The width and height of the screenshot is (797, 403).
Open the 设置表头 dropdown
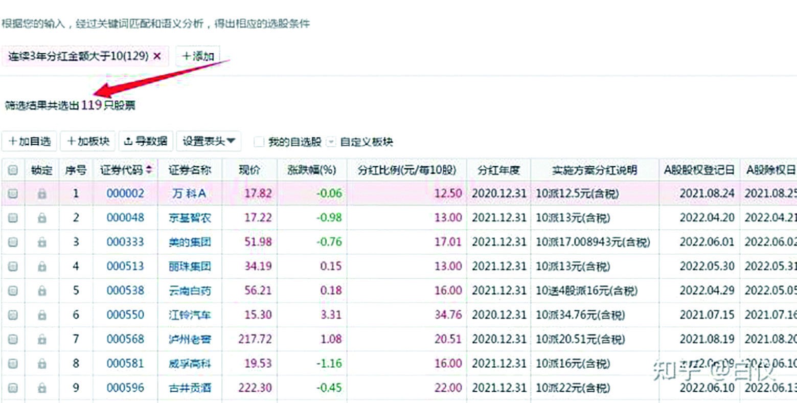tap(209, 142)
